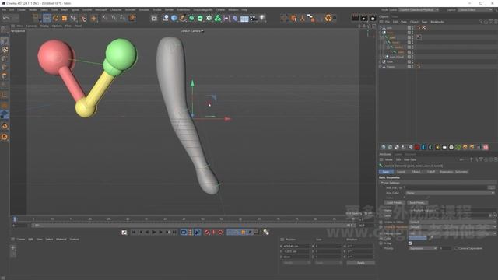
Task: Toggle visibility dots of Floor object
Action: 412,61
